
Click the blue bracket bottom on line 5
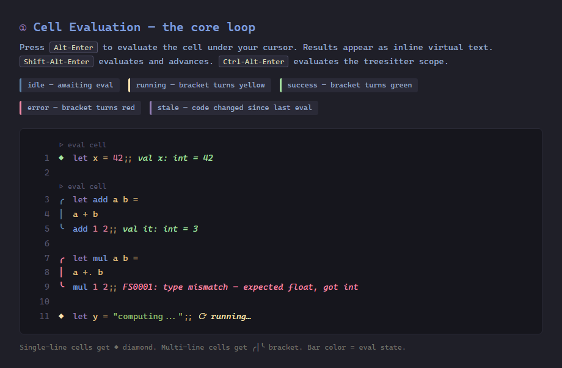point(62,227)
